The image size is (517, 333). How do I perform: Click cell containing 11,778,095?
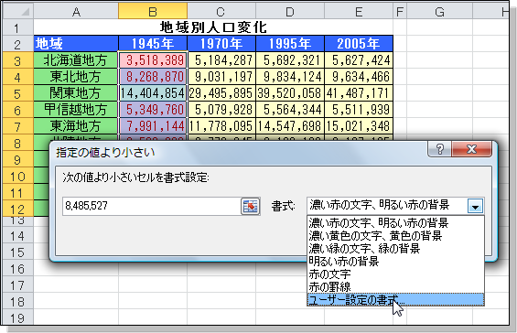pyautogui.click(x=221, y=126)
